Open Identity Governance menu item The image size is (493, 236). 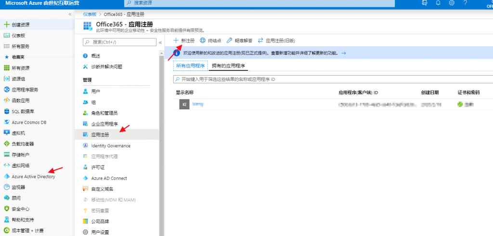(111, 145)
